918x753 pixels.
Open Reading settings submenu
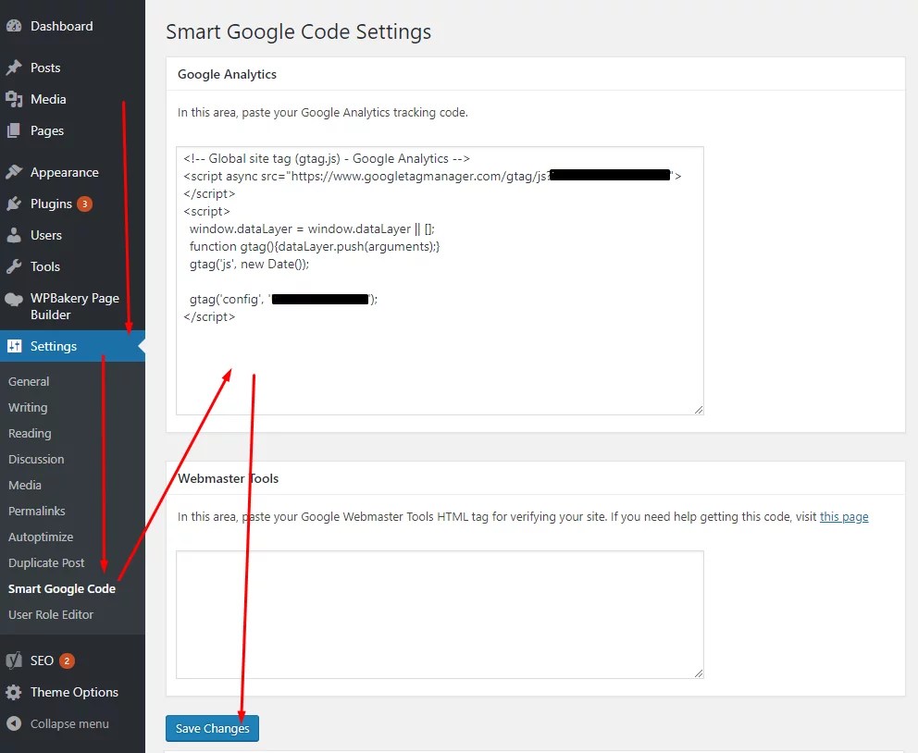(x=30, y=434)
